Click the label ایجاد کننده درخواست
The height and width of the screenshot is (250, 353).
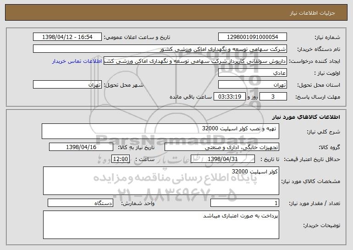click(x=314, y=61)
